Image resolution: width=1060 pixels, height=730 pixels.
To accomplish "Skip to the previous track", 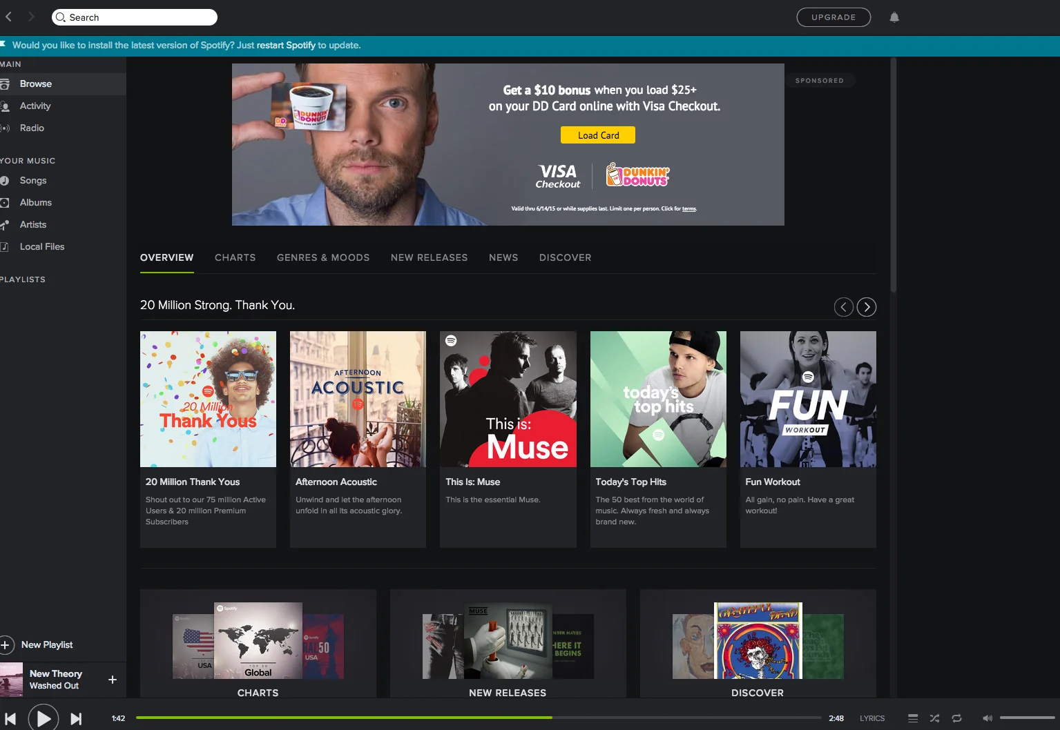I will (10, 718).
